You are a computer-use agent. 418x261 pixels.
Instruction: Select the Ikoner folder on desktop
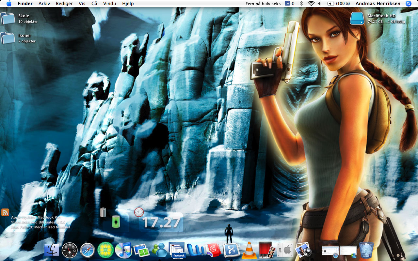pos(8,38)
